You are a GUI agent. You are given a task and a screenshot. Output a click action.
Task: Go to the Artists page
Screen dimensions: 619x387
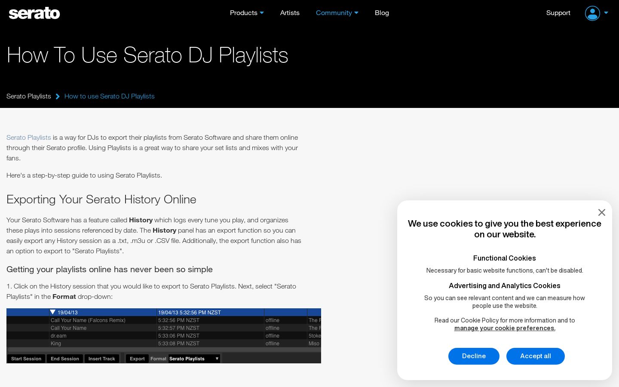[x=290, y=13]
